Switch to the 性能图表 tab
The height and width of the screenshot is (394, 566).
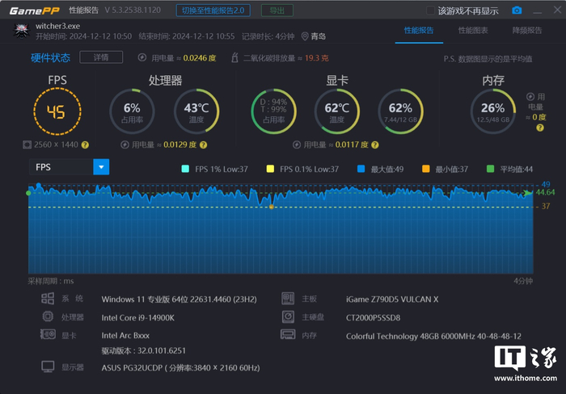point(473,31)
